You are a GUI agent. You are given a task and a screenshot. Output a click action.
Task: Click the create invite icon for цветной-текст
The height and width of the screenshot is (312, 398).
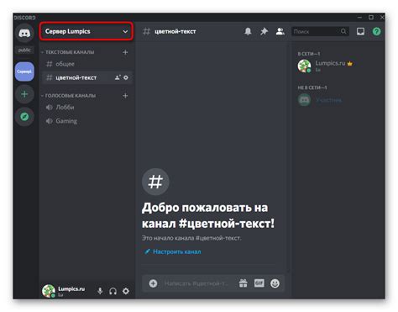pyautogui.click(x=118, y=77)
